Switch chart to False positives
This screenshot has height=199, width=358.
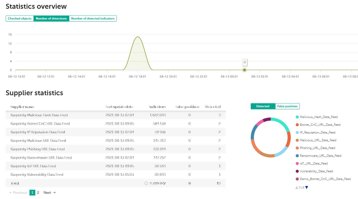[x=287, y=106]
